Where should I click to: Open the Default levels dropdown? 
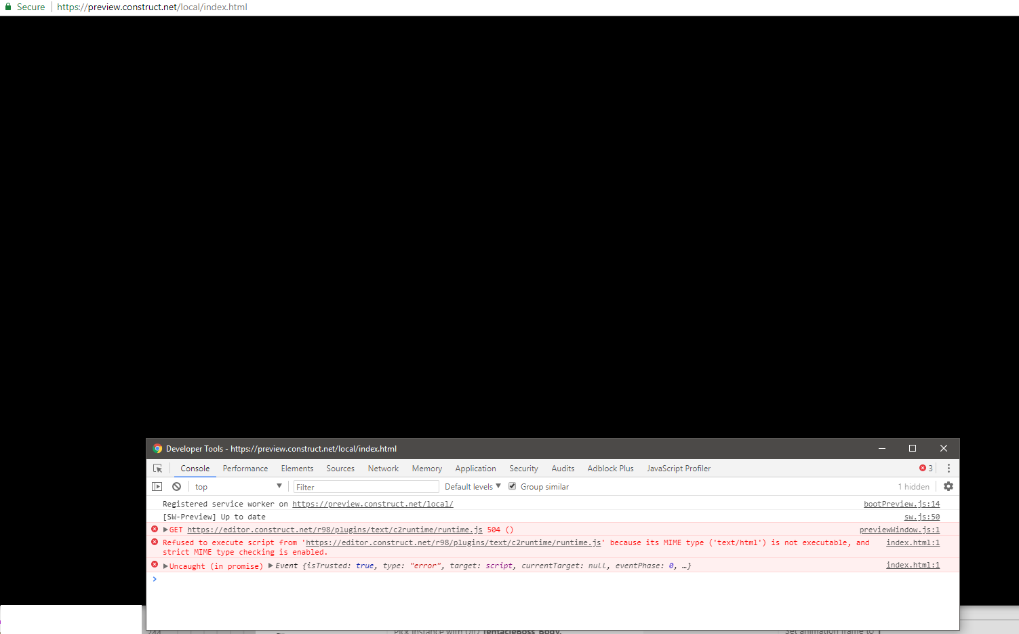pyautogui.click(x=472, y=486)
